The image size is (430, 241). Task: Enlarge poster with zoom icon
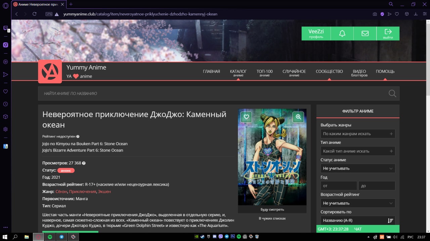pyautogui.click(x=298, y=117)
